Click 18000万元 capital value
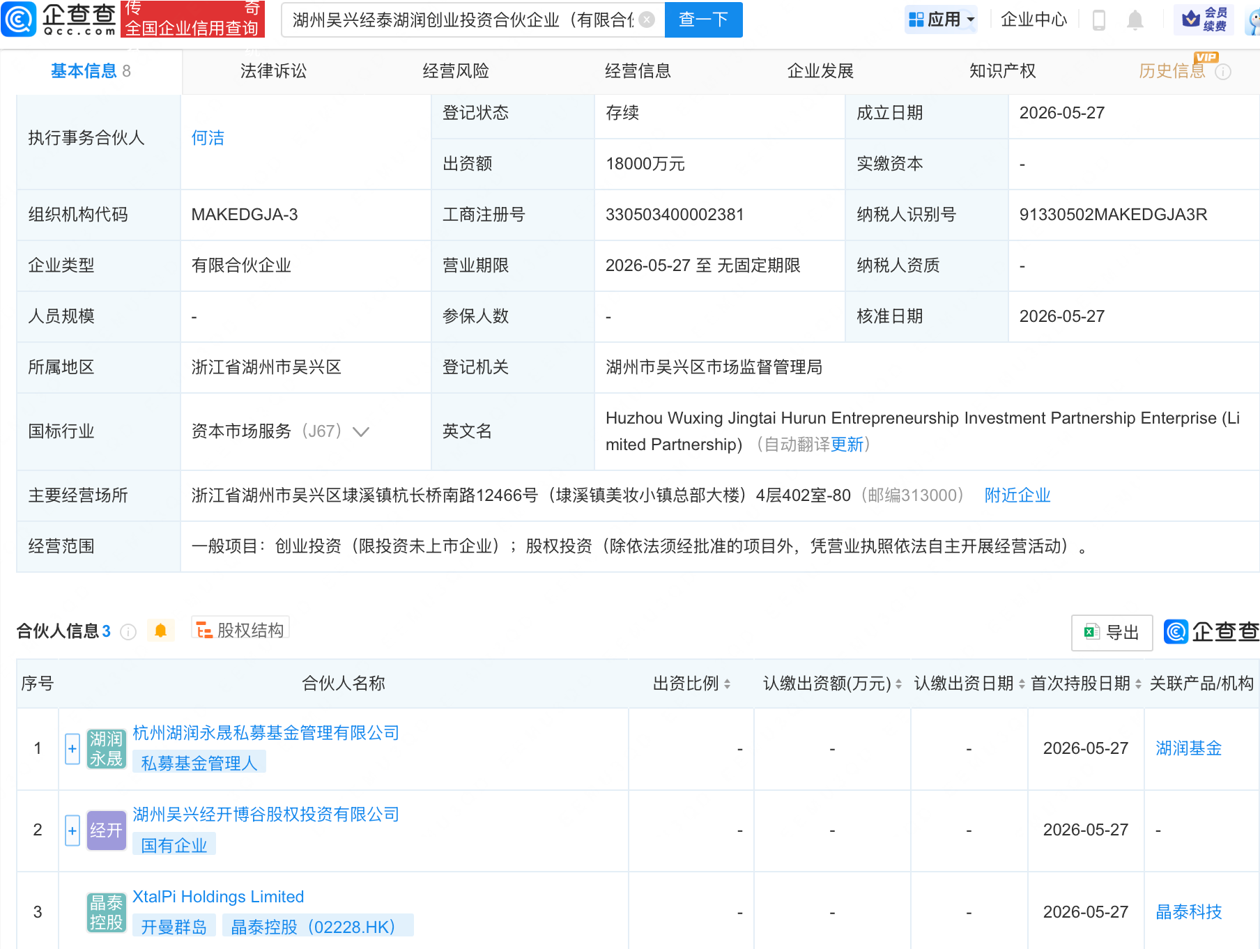Viewport: 1260px width, 949px height. (645, 164)
